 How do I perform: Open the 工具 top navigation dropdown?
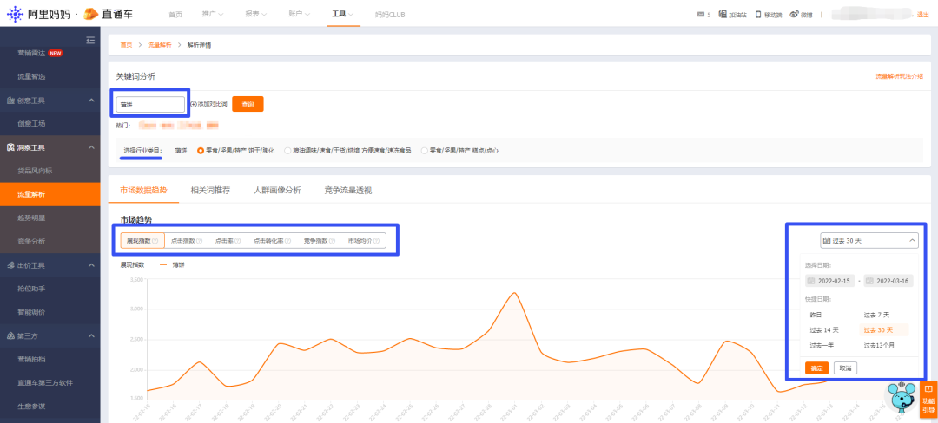tap(343, 15)
